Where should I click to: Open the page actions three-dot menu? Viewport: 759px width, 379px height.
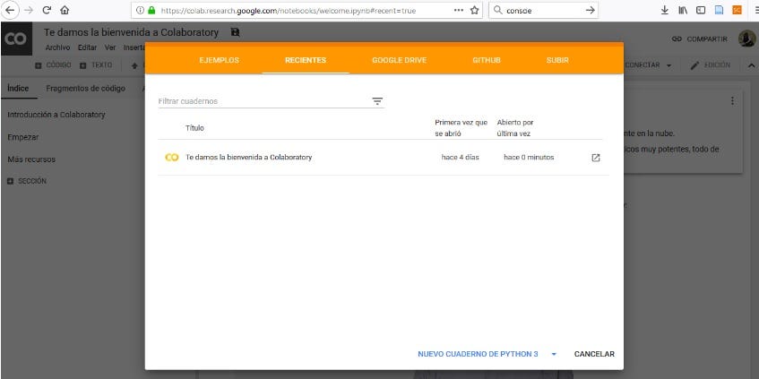[459, 10]
